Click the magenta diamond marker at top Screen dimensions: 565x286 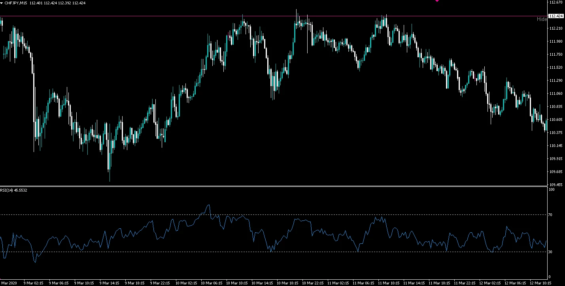(437, 1)
